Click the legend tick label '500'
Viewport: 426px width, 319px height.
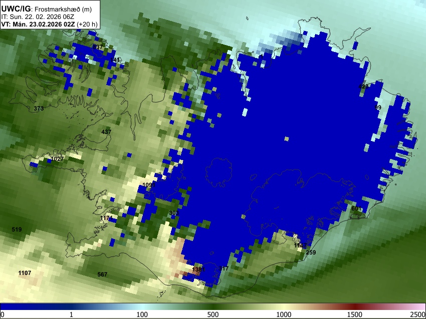pos(213,314)
